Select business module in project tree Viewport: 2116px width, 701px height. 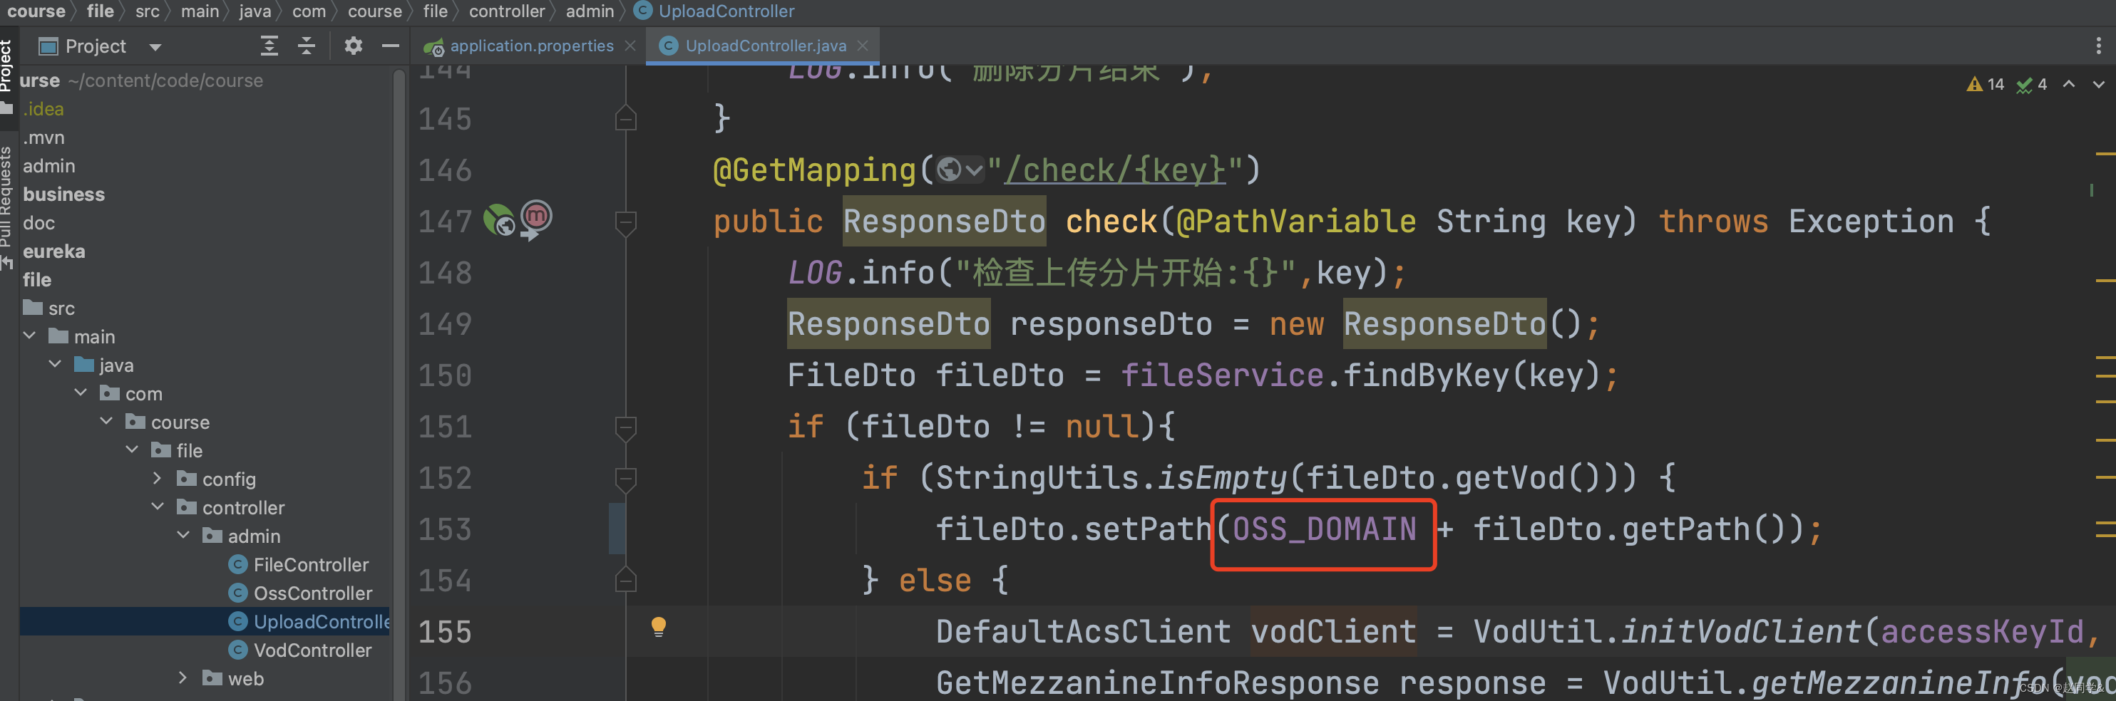click(64, 194)
